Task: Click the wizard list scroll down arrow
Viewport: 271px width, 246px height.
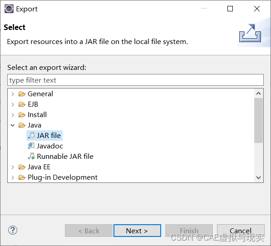Action: (x=259, y=177)
